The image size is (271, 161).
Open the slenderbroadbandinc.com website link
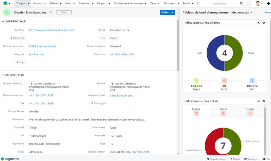click(x=52, y=30)
